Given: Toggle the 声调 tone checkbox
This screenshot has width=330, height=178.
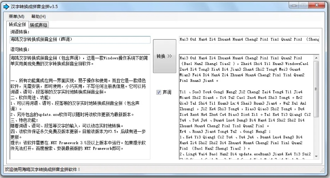Looking at the screenshot, I should pyautogui.click(x=159, y=92).
